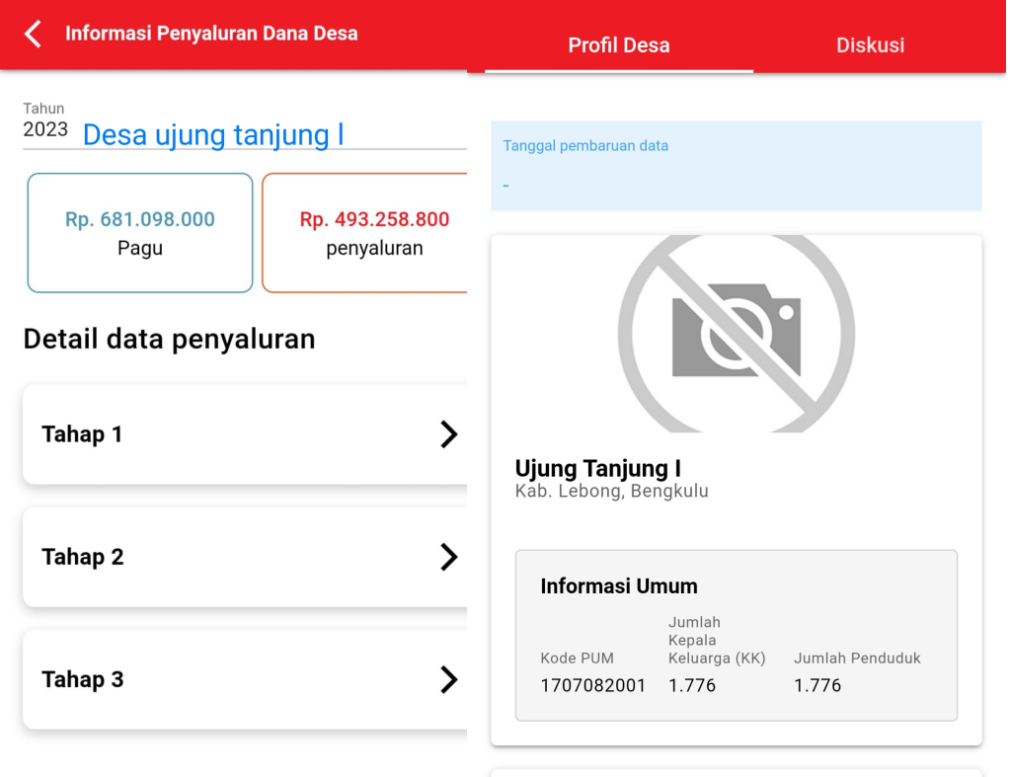Tap the back arrow in the header
The height and width of the screenshot is (777, 1011).
[34, 35]
